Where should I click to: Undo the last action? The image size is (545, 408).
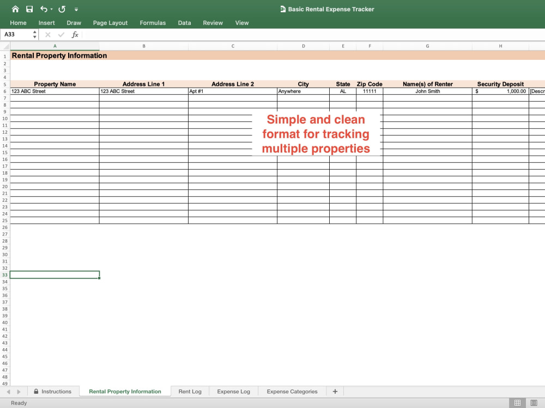(x=44, y=9)
